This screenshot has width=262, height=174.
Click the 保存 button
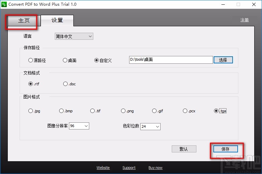click(225, 149)
